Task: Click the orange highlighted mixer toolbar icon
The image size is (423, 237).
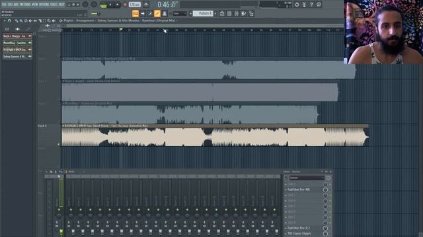Action: coord(65,172)
